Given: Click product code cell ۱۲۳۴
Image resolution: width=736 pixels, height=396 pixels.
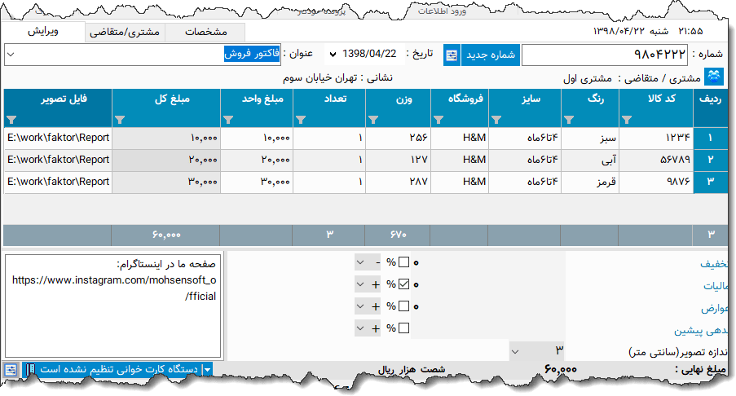Looking at the screenshot, I should (656, 138).
